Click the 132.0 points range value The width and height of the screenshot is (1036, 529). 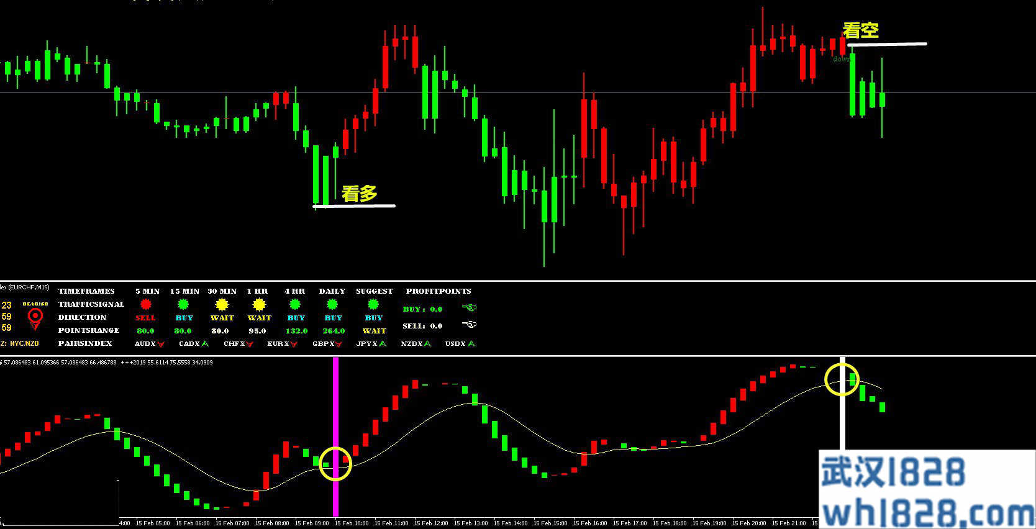click(296, 331)
